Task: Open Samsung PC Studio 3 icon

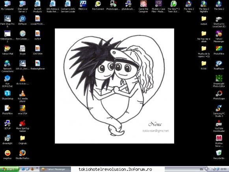Action: click(x=219, y=111)
